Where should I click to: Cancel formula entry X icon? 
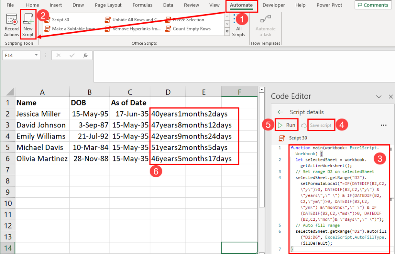click(x=59, y=55)
